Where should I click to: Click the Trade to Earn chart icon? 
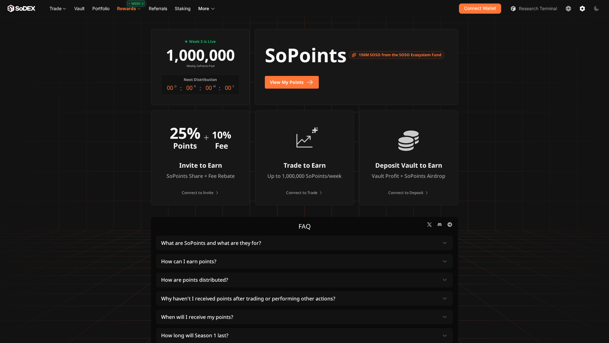click(304, 138)
